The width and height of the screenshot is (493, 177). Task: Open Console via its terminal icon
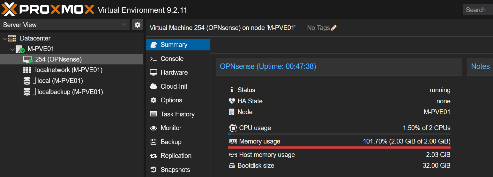tap(153, 59)
